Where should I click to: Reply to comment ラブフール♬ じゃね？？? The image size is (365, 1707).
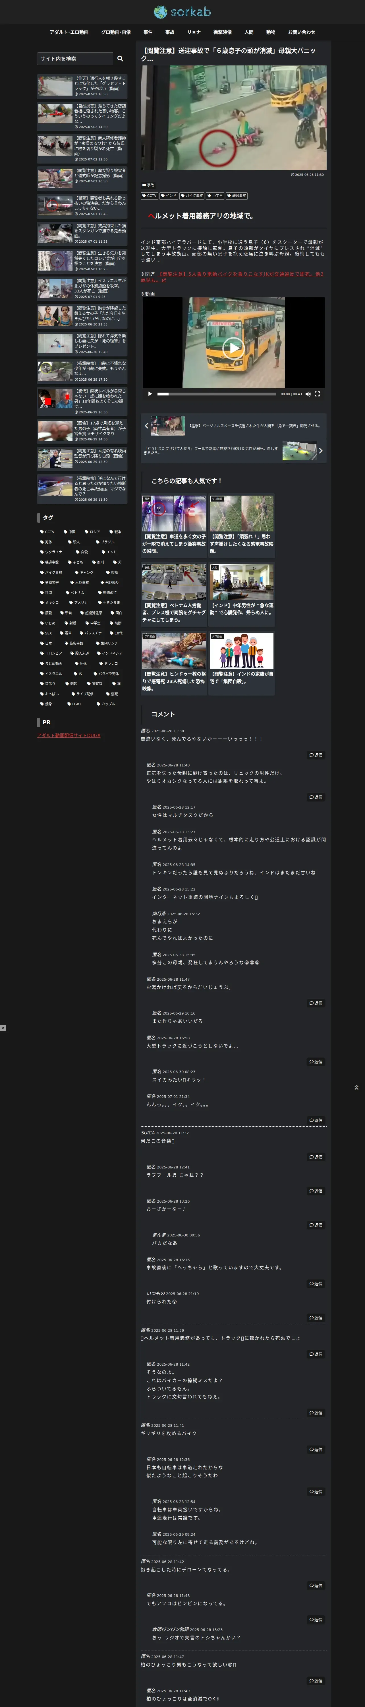pos(316,1191)
